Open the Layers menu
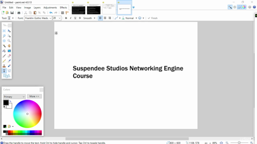The width and height of the screenshot is (257, 144). [37, 8]
